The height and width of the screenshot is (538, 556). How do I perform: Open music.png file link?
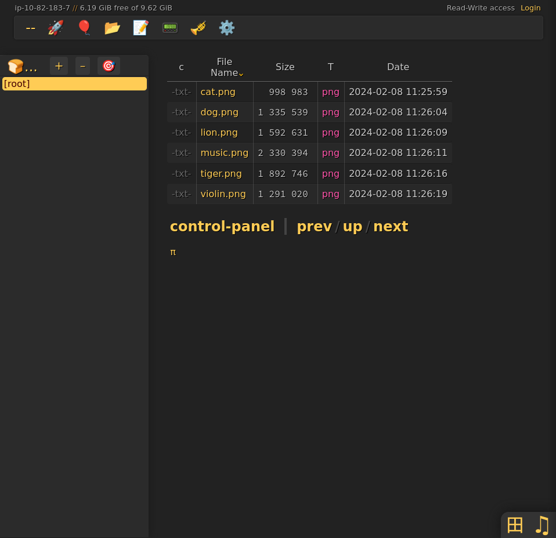(225, 152)
